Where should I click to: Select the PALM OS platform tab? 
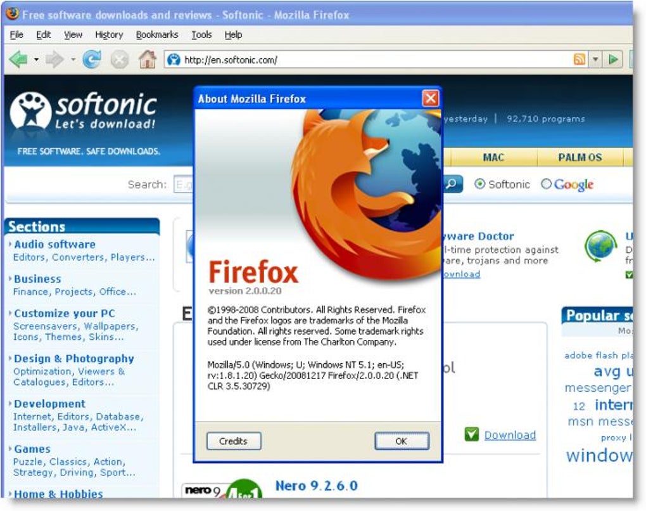pyautogui.click(x=580, y=157)
